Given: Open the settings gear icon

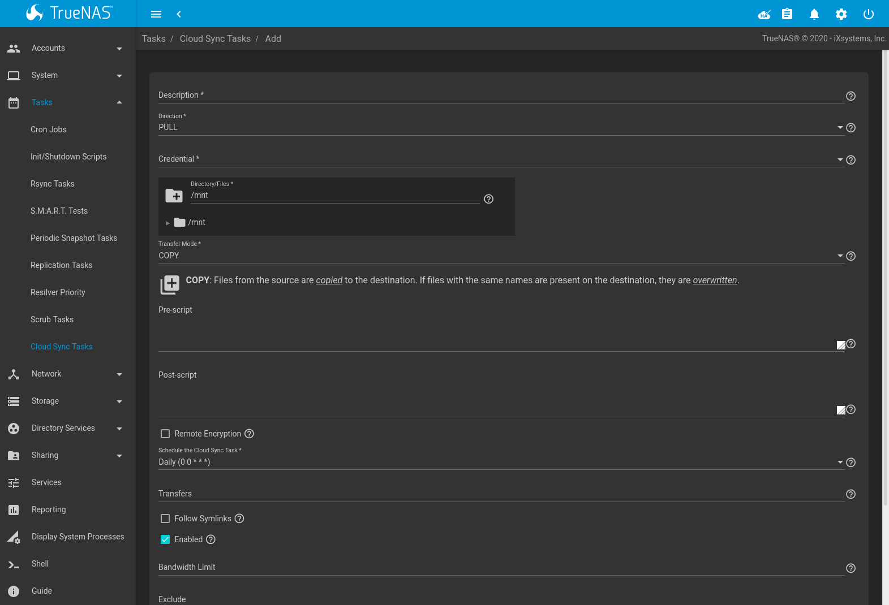Looking at the screenshot, I should pyautogui.click(x=841, y=14).
